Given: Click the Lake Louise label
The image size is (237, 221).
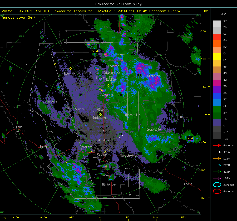Looking at the screenshot, I should (x=20, y=129).
